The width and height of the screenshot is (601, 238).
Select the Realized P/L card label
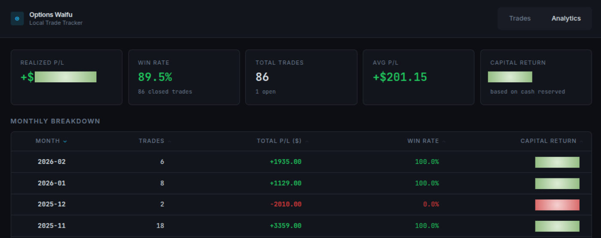[x=42, y=63]
